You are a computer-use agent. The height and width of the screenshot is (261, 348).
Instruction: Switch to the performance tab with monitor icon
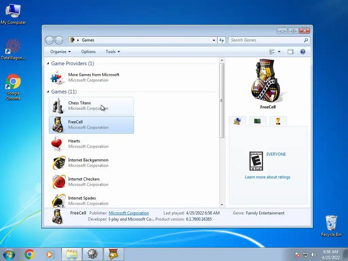click(258, 121)
